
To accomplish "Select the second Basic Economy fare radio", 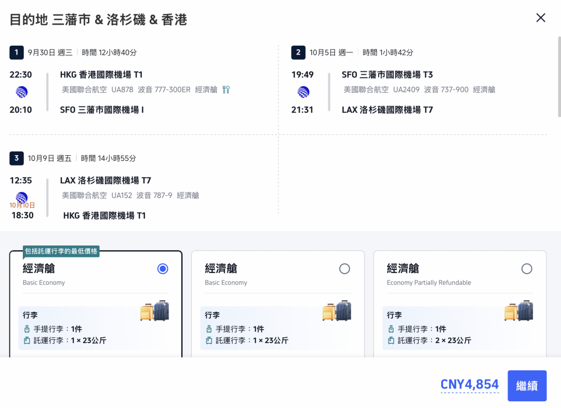I will click(344, 268).
